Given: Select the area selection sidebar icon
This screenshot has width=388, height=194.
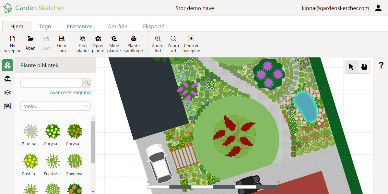Looking at the screenshot, I should (7, 106).
